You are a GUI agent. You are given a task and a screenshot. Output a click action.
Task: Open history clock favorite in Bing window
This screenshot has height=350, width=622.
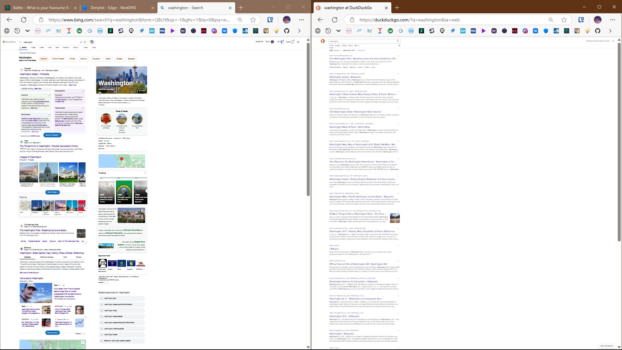(17, 31)
